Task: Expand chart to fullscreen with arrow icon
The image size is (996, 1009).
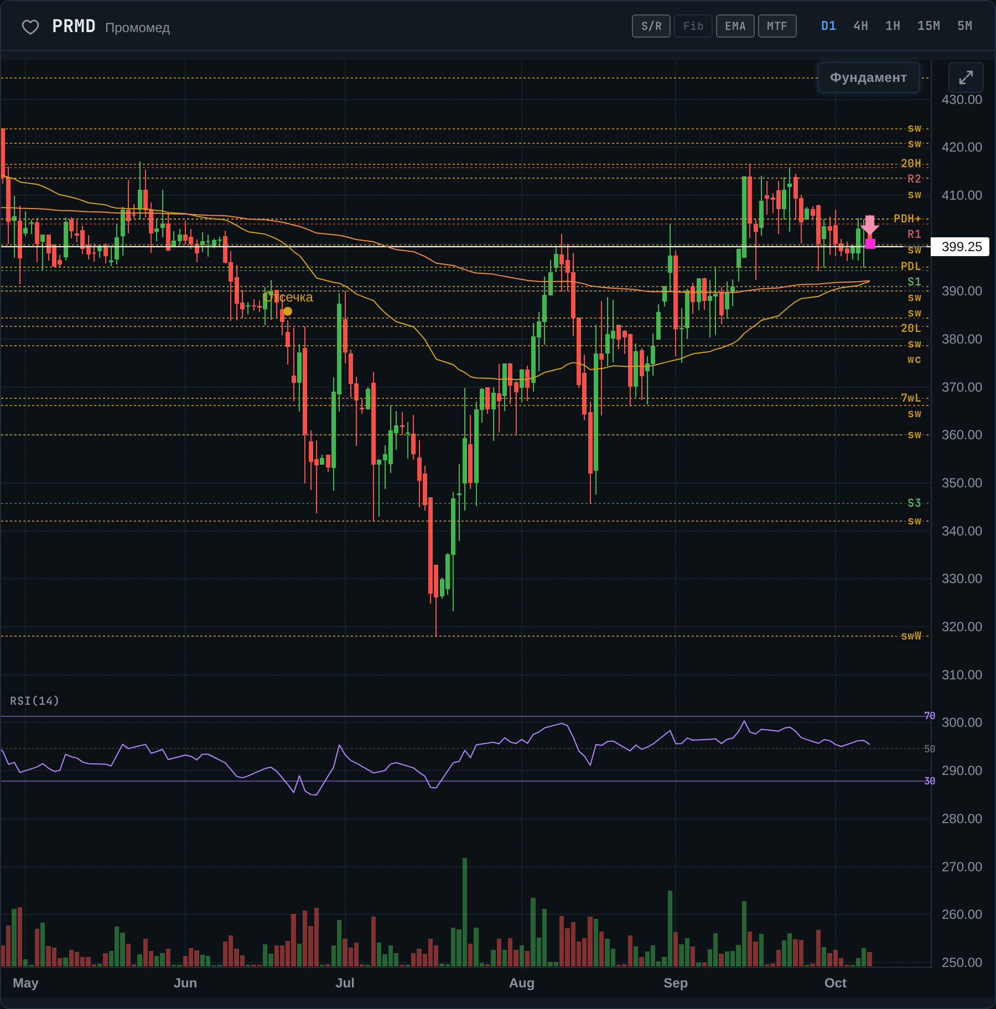Action: pyautogui.click(x=966, y=77)
